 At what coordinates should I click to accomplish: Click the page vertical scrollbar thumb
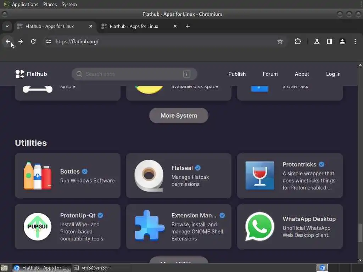coord(360,233)
